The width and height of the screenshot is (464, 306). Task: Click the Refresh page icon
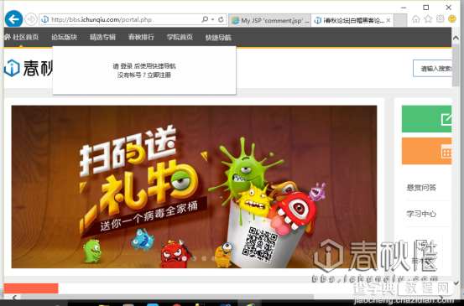(x=221, y=19)
